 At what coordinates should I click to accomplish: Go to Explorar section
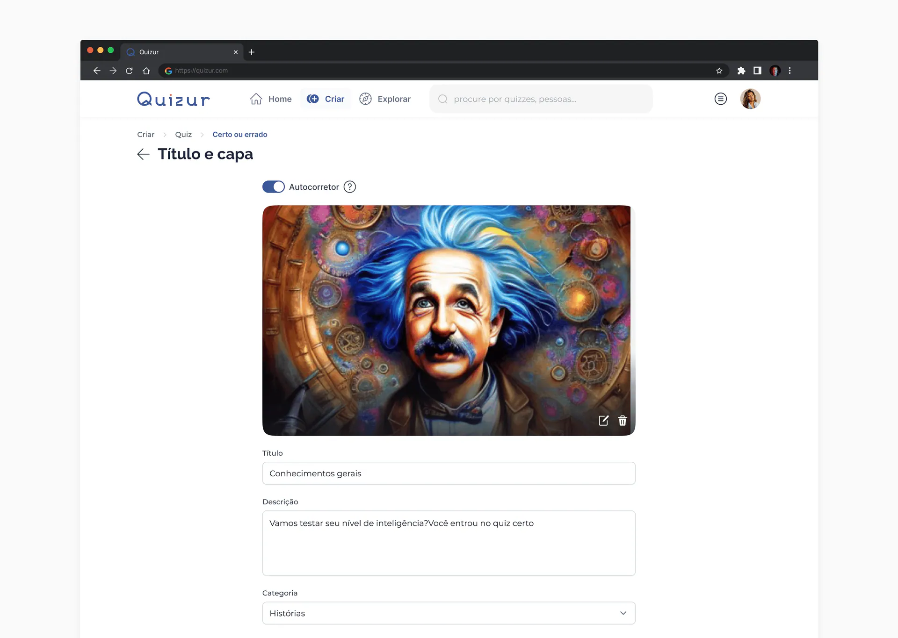pyautogui.click(x=385, y=99)
